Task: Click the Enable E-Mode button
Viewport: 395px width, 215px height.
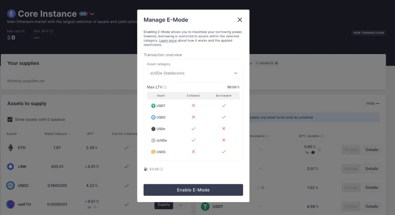Action: click(x=193, y=190)
